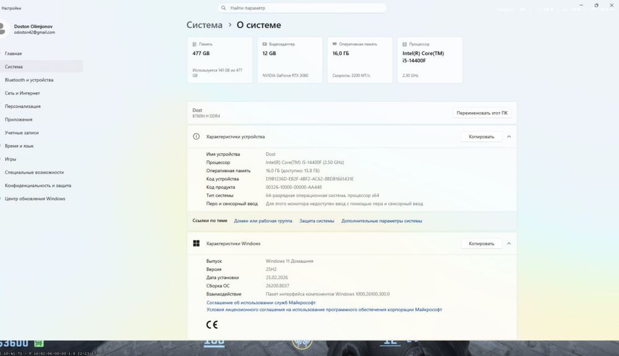This screenshot has height=356, width=619.
Task: Click the OS build 26200.8037 value
Action: click(277, 286)
